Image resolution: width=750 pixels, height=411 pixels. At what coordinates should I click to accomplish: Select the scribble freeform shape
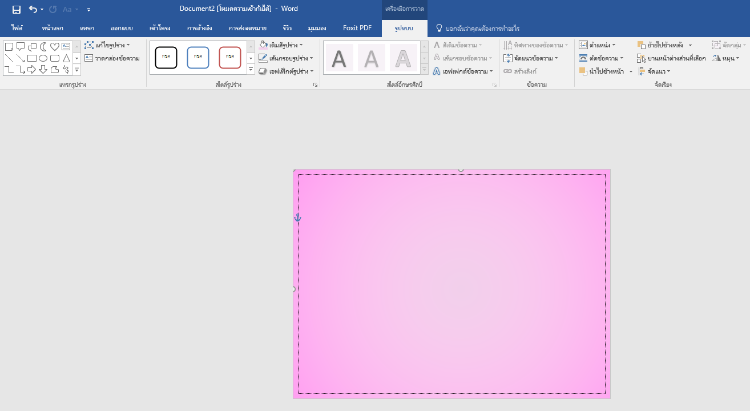pos(66,70)
